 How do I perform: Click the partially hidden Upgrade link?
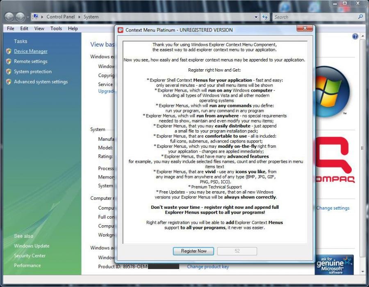(x=106, y=91)
